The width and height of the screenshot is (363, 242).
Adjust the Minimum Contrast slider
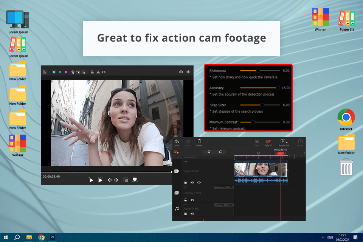[x=260, y=122]
